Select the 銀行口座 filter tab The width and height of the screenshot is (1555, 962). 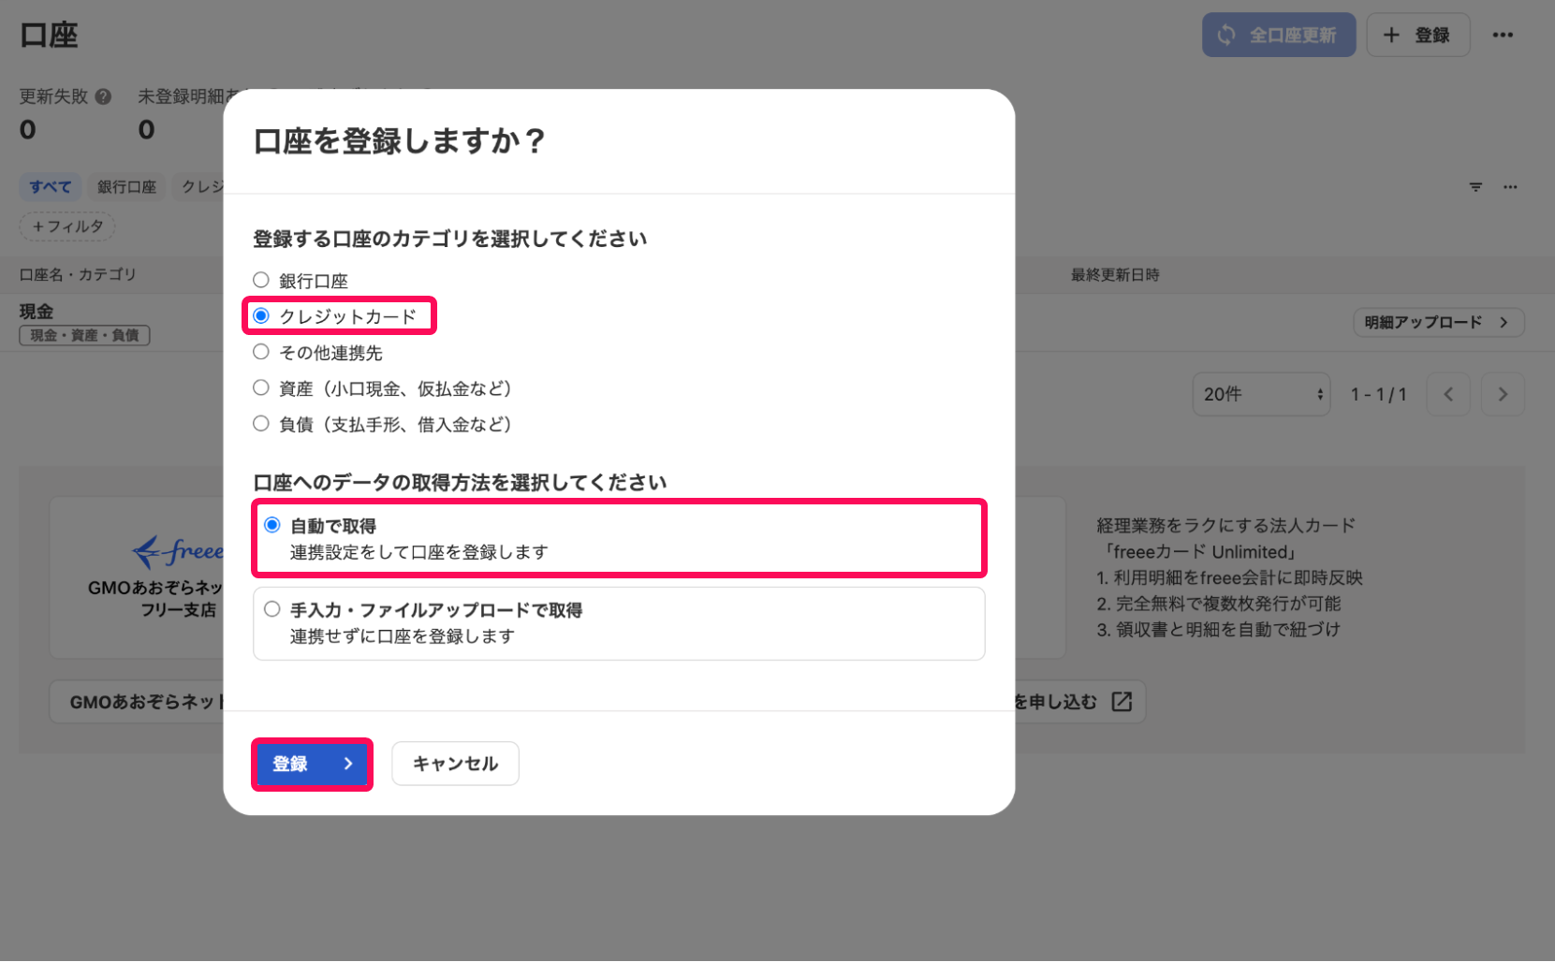point(126,186)
